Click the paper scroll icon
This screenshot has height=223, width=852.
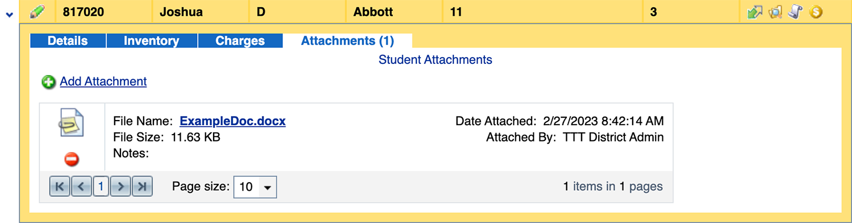point(795,12)
